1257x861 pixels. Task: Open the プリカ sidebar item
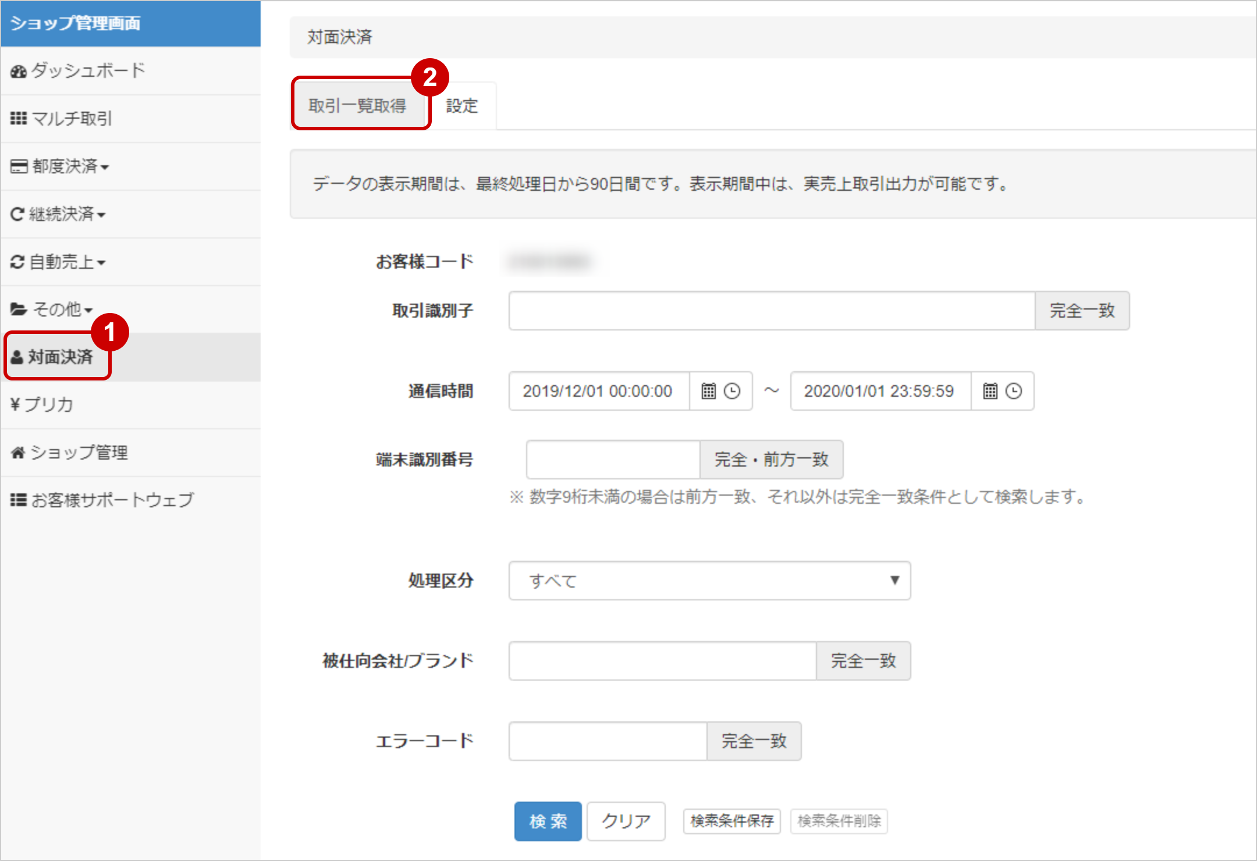tap(130, 405)
